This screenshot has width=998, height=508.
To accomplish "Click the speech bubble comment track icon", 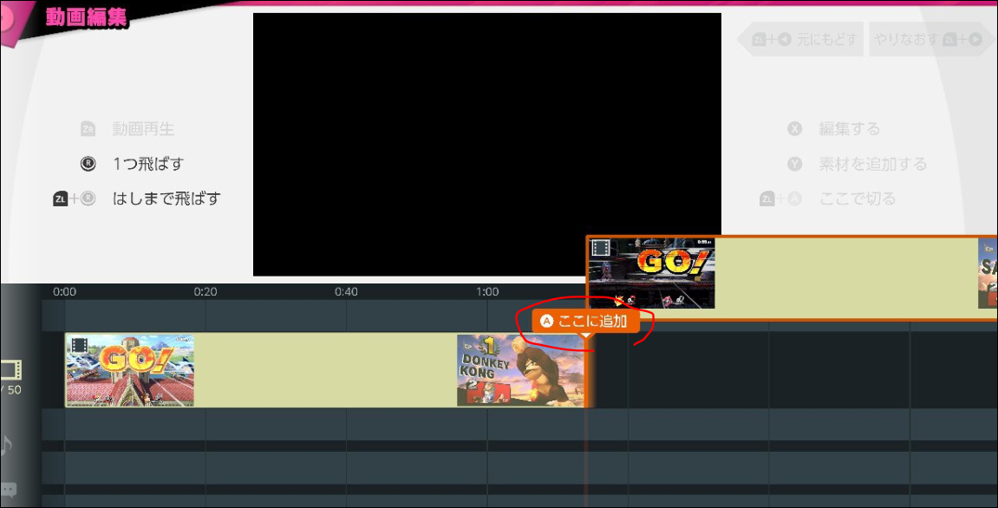I will tap(9, 490).
